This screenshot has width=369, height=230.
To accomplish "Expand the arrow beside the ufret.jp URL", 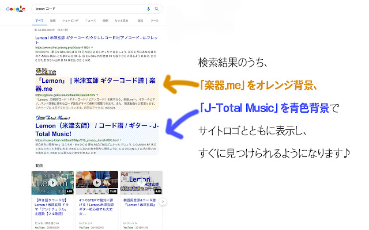I will click(x=92, y=47).
